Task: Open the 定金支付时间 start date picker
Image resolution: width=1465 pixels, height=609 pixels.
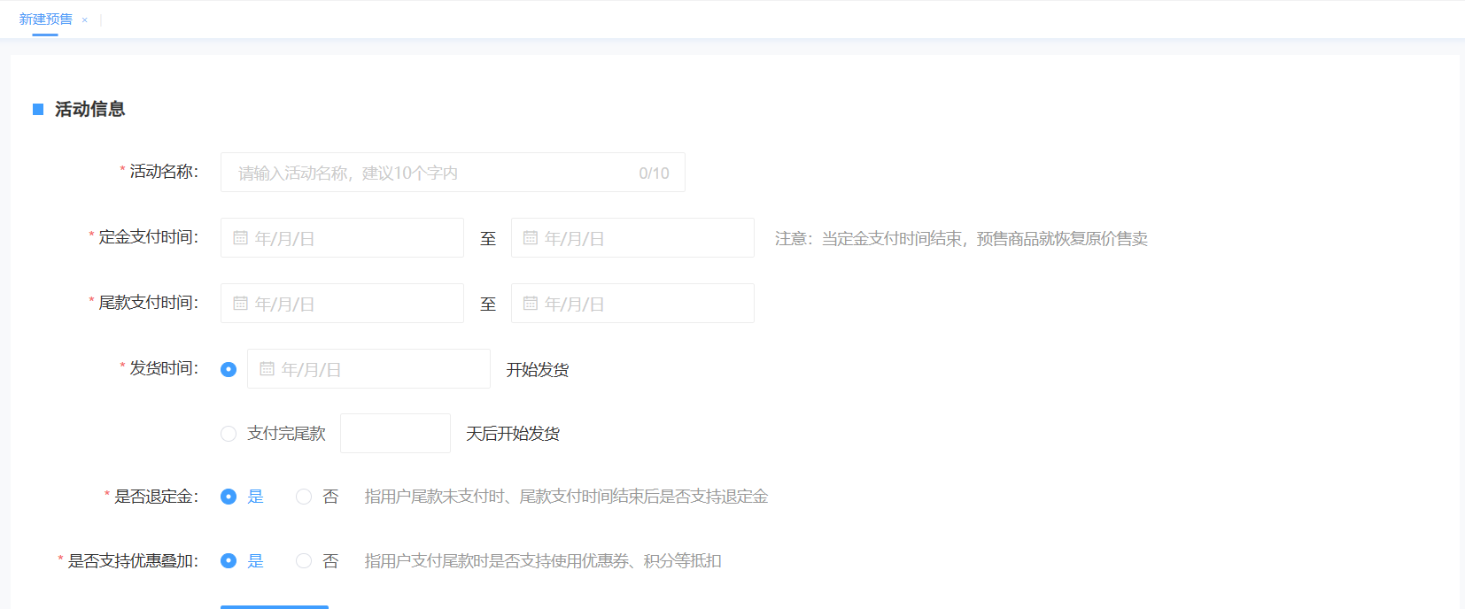Action: click(x=354, y=238)
